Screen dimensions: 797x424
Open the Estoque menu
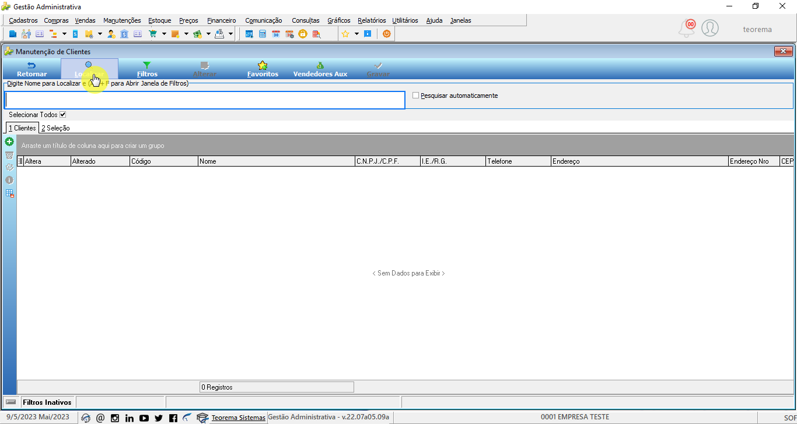coord(160,20)
